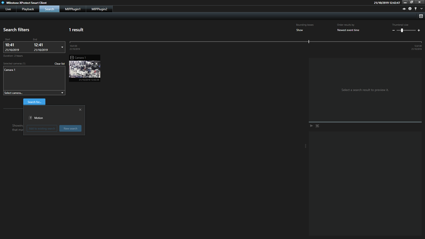Click the Clear list link
This screenshot has height=239, width=425.
coord(60,63)
